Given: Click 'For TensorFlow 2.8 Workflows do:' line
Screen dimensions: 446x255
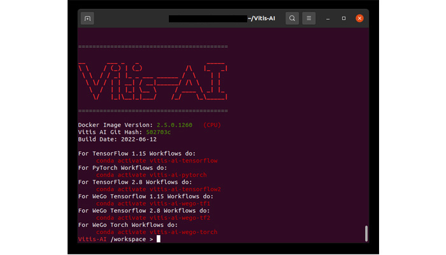Looking at the screenshot, I should (135, 182).
